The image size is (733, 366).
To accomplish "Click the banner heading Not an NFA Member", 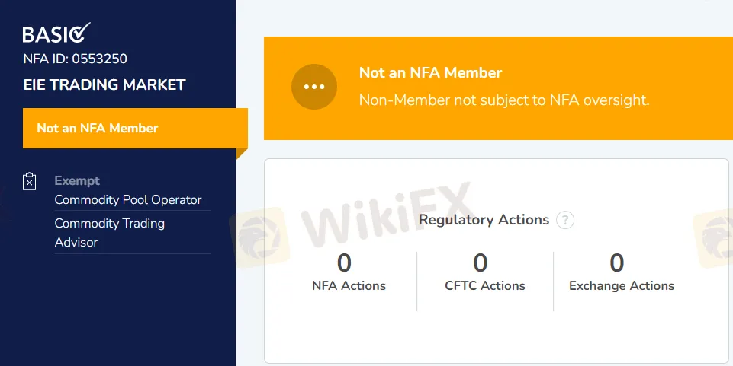I will pyautogui.click(x=430, y=73).
